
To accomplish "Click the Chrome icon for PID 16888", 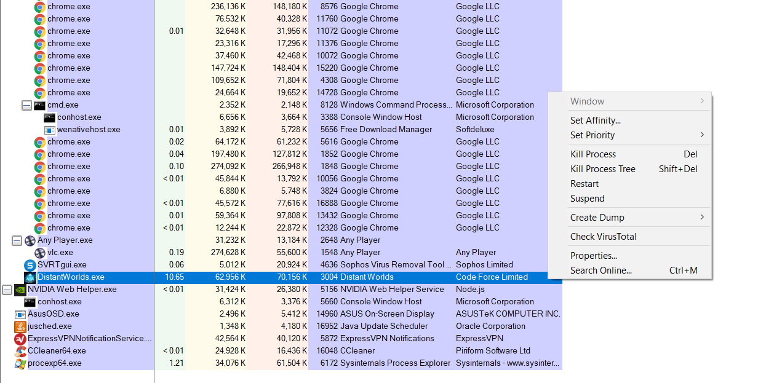I will click(40, 203).
